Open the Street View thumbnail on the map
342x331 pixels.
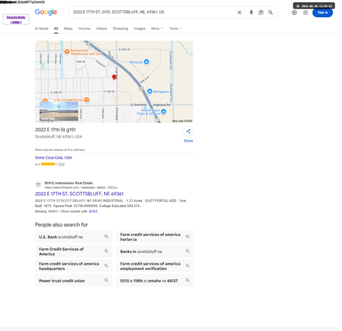[x=59, y=111]
